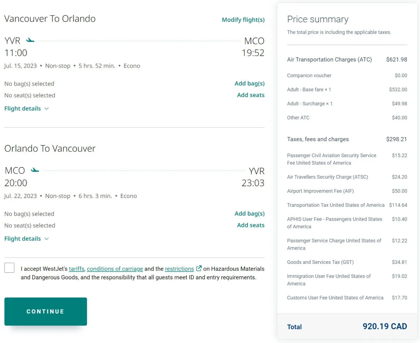420x343 pixels.
Task: Open the tariffs link
Action: [76, 269]
